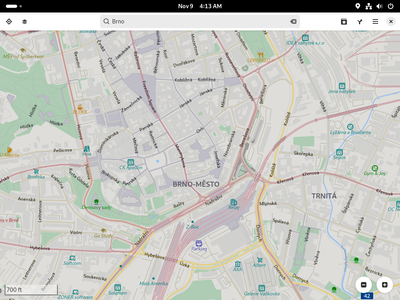Select the AXA bank icon
400x300 pixels.
click(237, 264)
